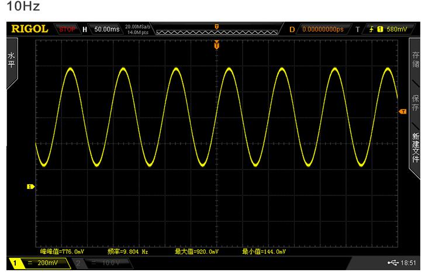Click the orange trigger level arrow on right edge
Screen dimensions: 425x279
pos(402,111)
